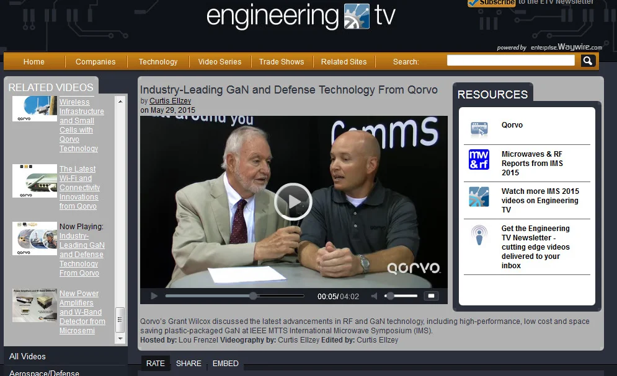Viewport: 617px width, 376px height.
Task: Open the enterprise Waywire.com link
Action: (566, 47)
